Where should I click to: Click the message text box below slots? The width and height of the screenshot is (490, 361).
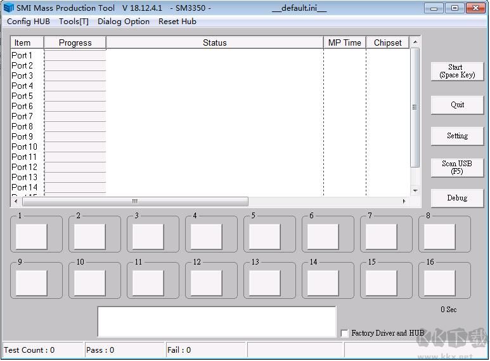[x=217, y=322]
